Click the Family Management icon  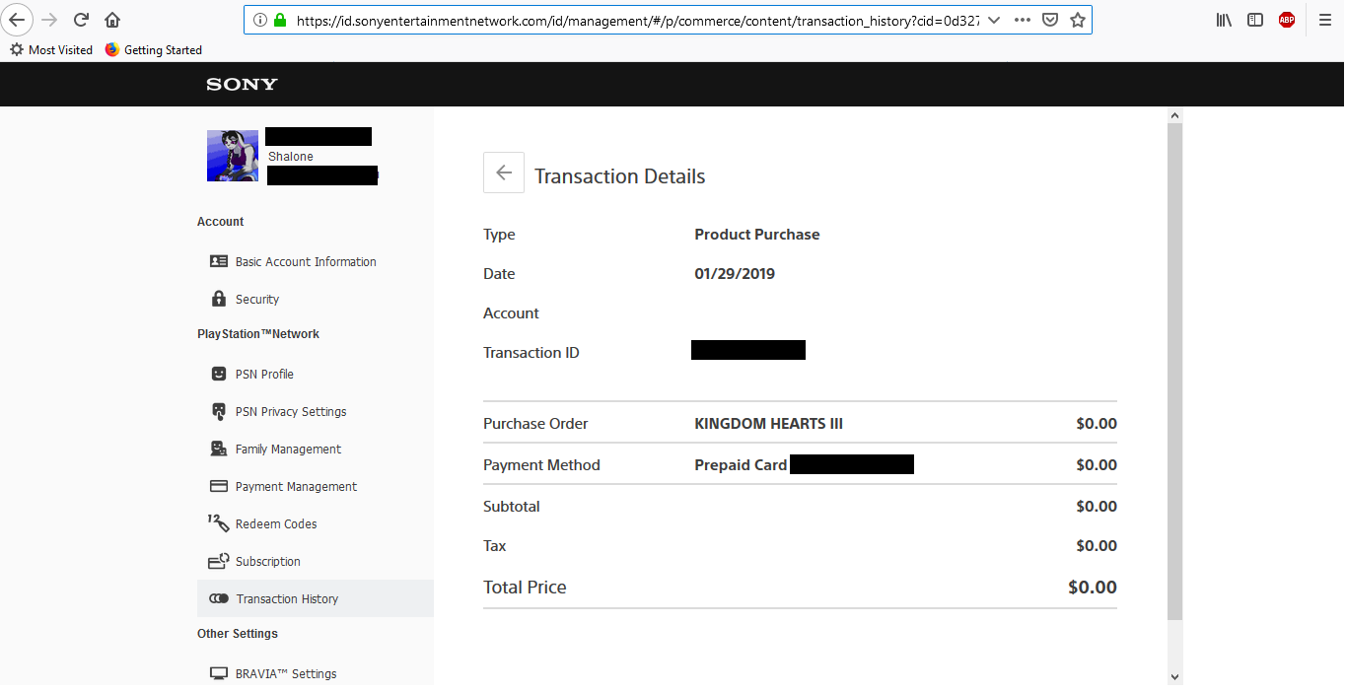pyautogui.click(x=219, y=449)
